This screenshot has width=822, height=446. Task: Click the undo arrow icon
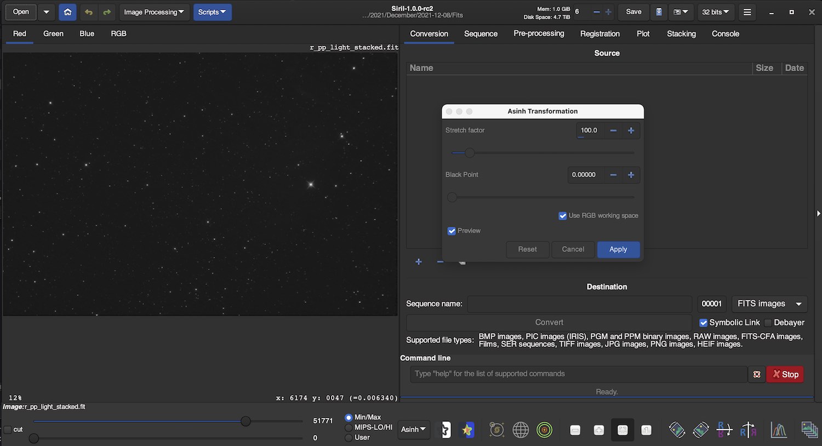coord(89,12)
